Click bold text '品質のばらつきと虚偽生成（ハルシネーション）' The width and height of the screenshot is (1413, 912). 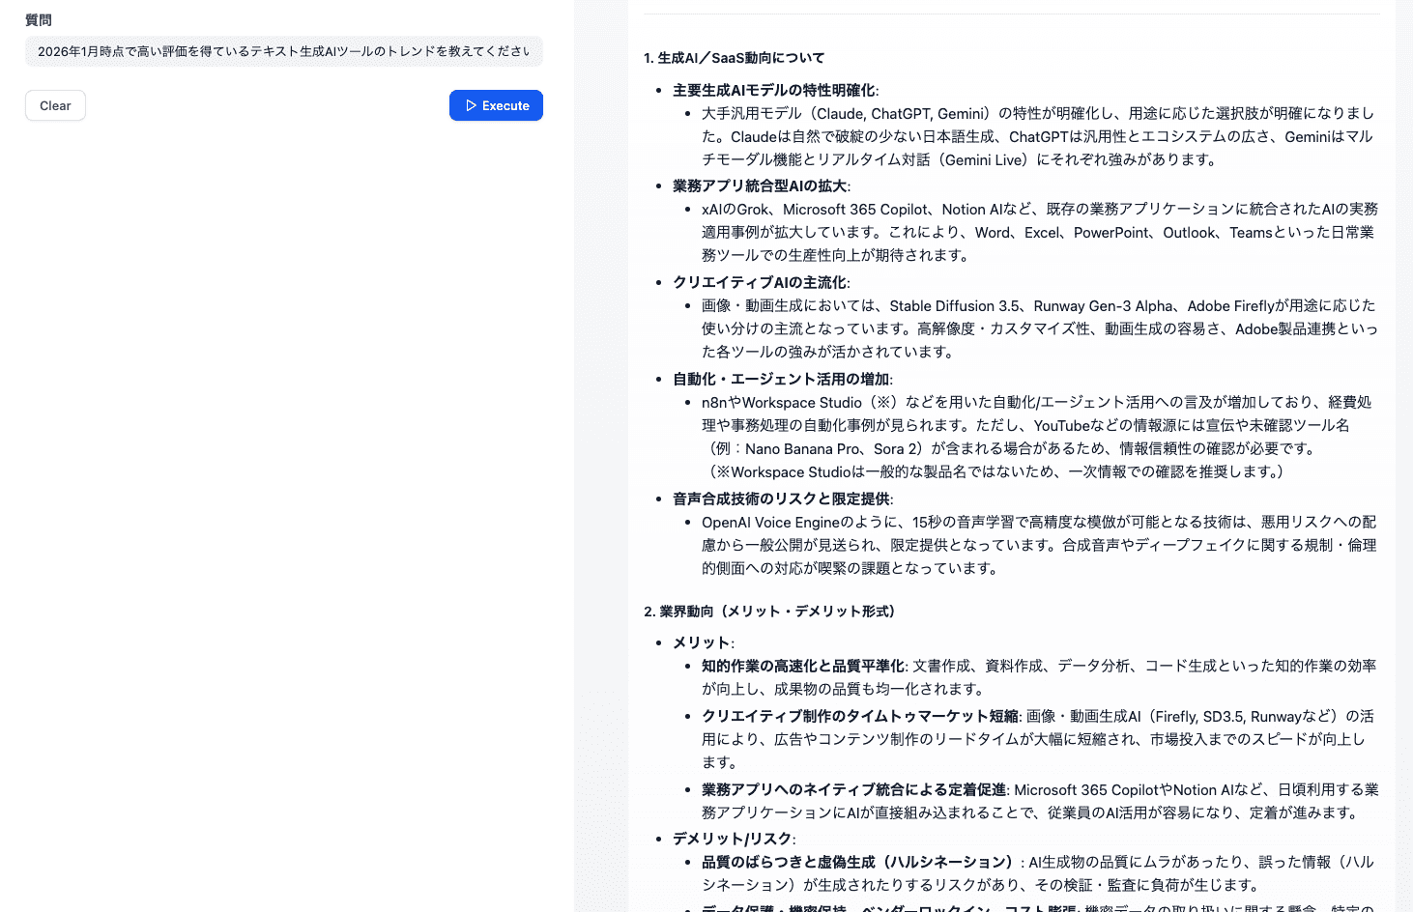click(857, 862)
